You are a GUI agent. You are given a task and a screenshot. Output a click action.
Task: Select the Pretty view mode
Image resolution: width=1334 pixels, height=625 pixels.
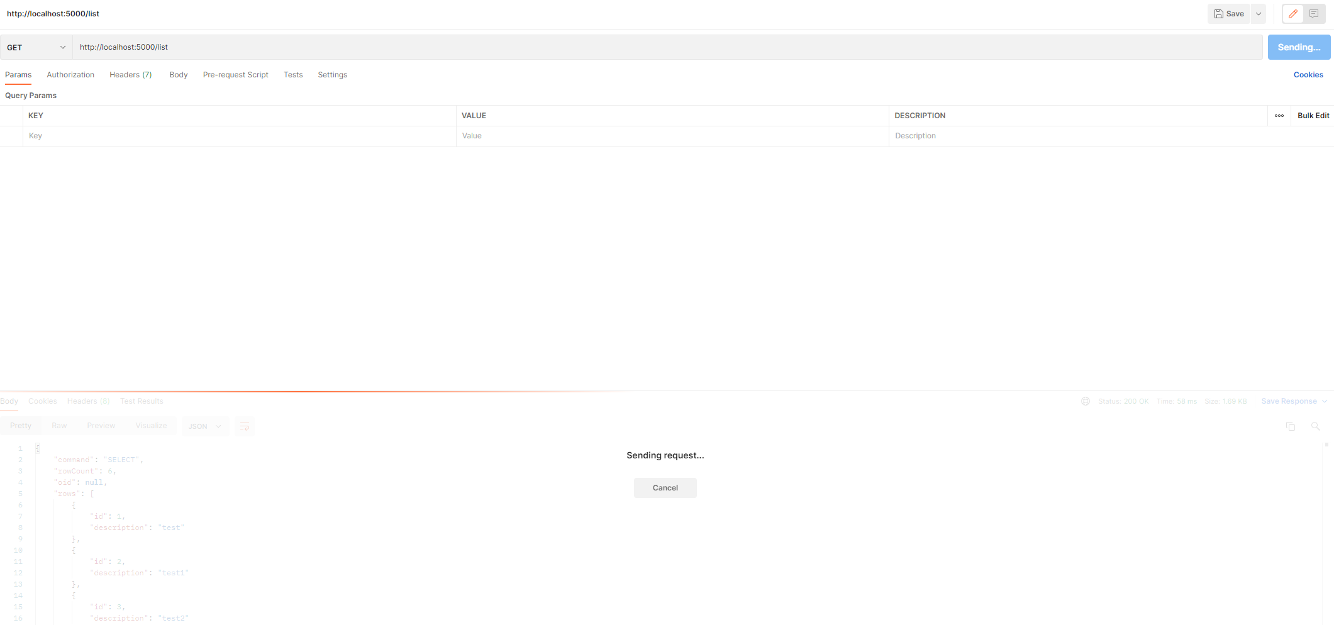coord(21,426)
